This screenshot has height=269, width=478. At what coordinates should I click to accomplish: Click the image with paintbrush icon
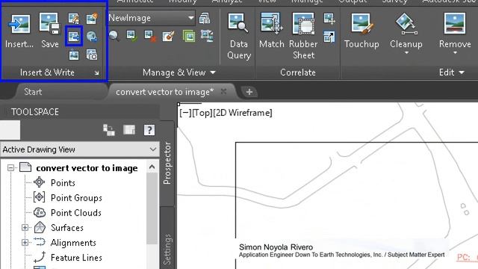(169, 36)
